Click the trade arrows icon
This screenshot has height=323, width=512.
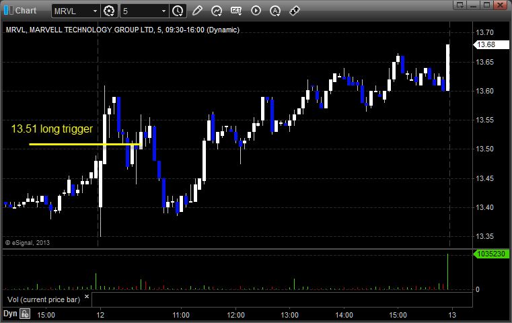[x=295, y=11]
